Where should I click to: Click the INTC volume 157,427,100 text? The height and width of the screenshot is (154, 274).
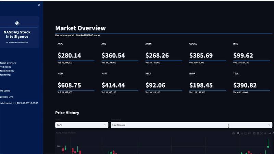[x=241, y=63]
